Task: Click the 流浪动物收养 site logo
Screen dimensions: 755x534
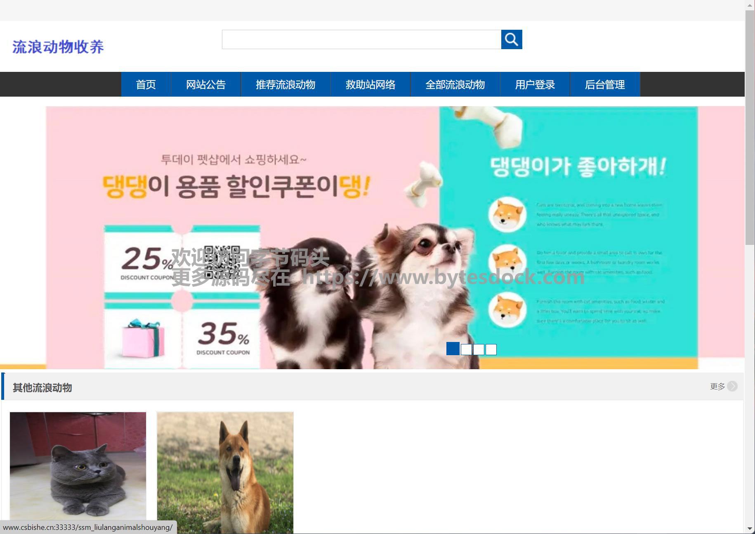Action: (x=58, y=47)
